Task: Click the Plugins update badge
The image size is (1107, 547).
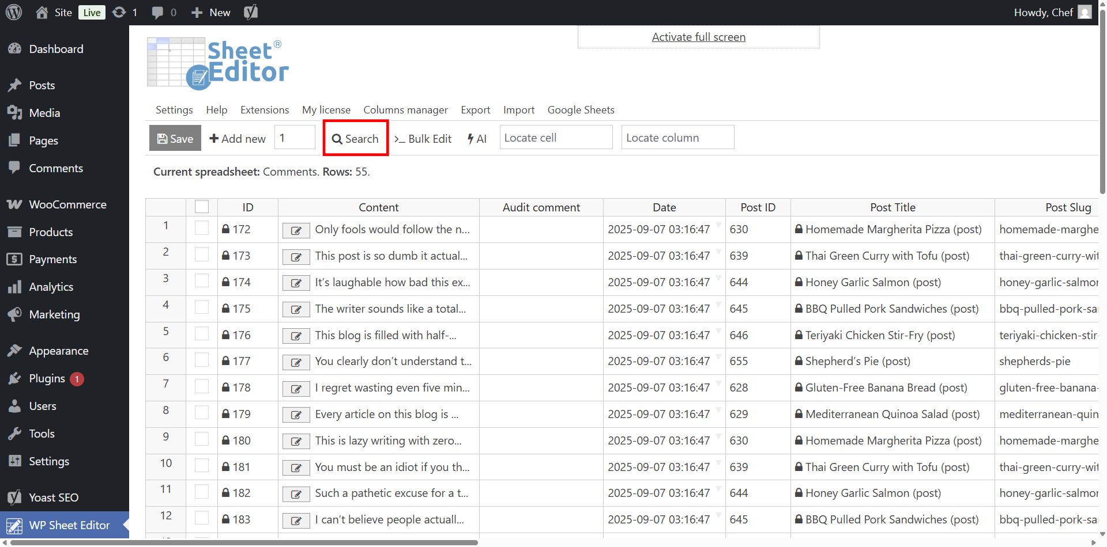Action: point(77,379)
